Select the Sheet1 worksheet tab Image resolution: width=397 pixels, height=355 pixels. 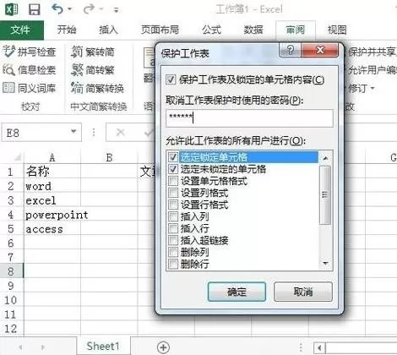[x=103, y=346]
